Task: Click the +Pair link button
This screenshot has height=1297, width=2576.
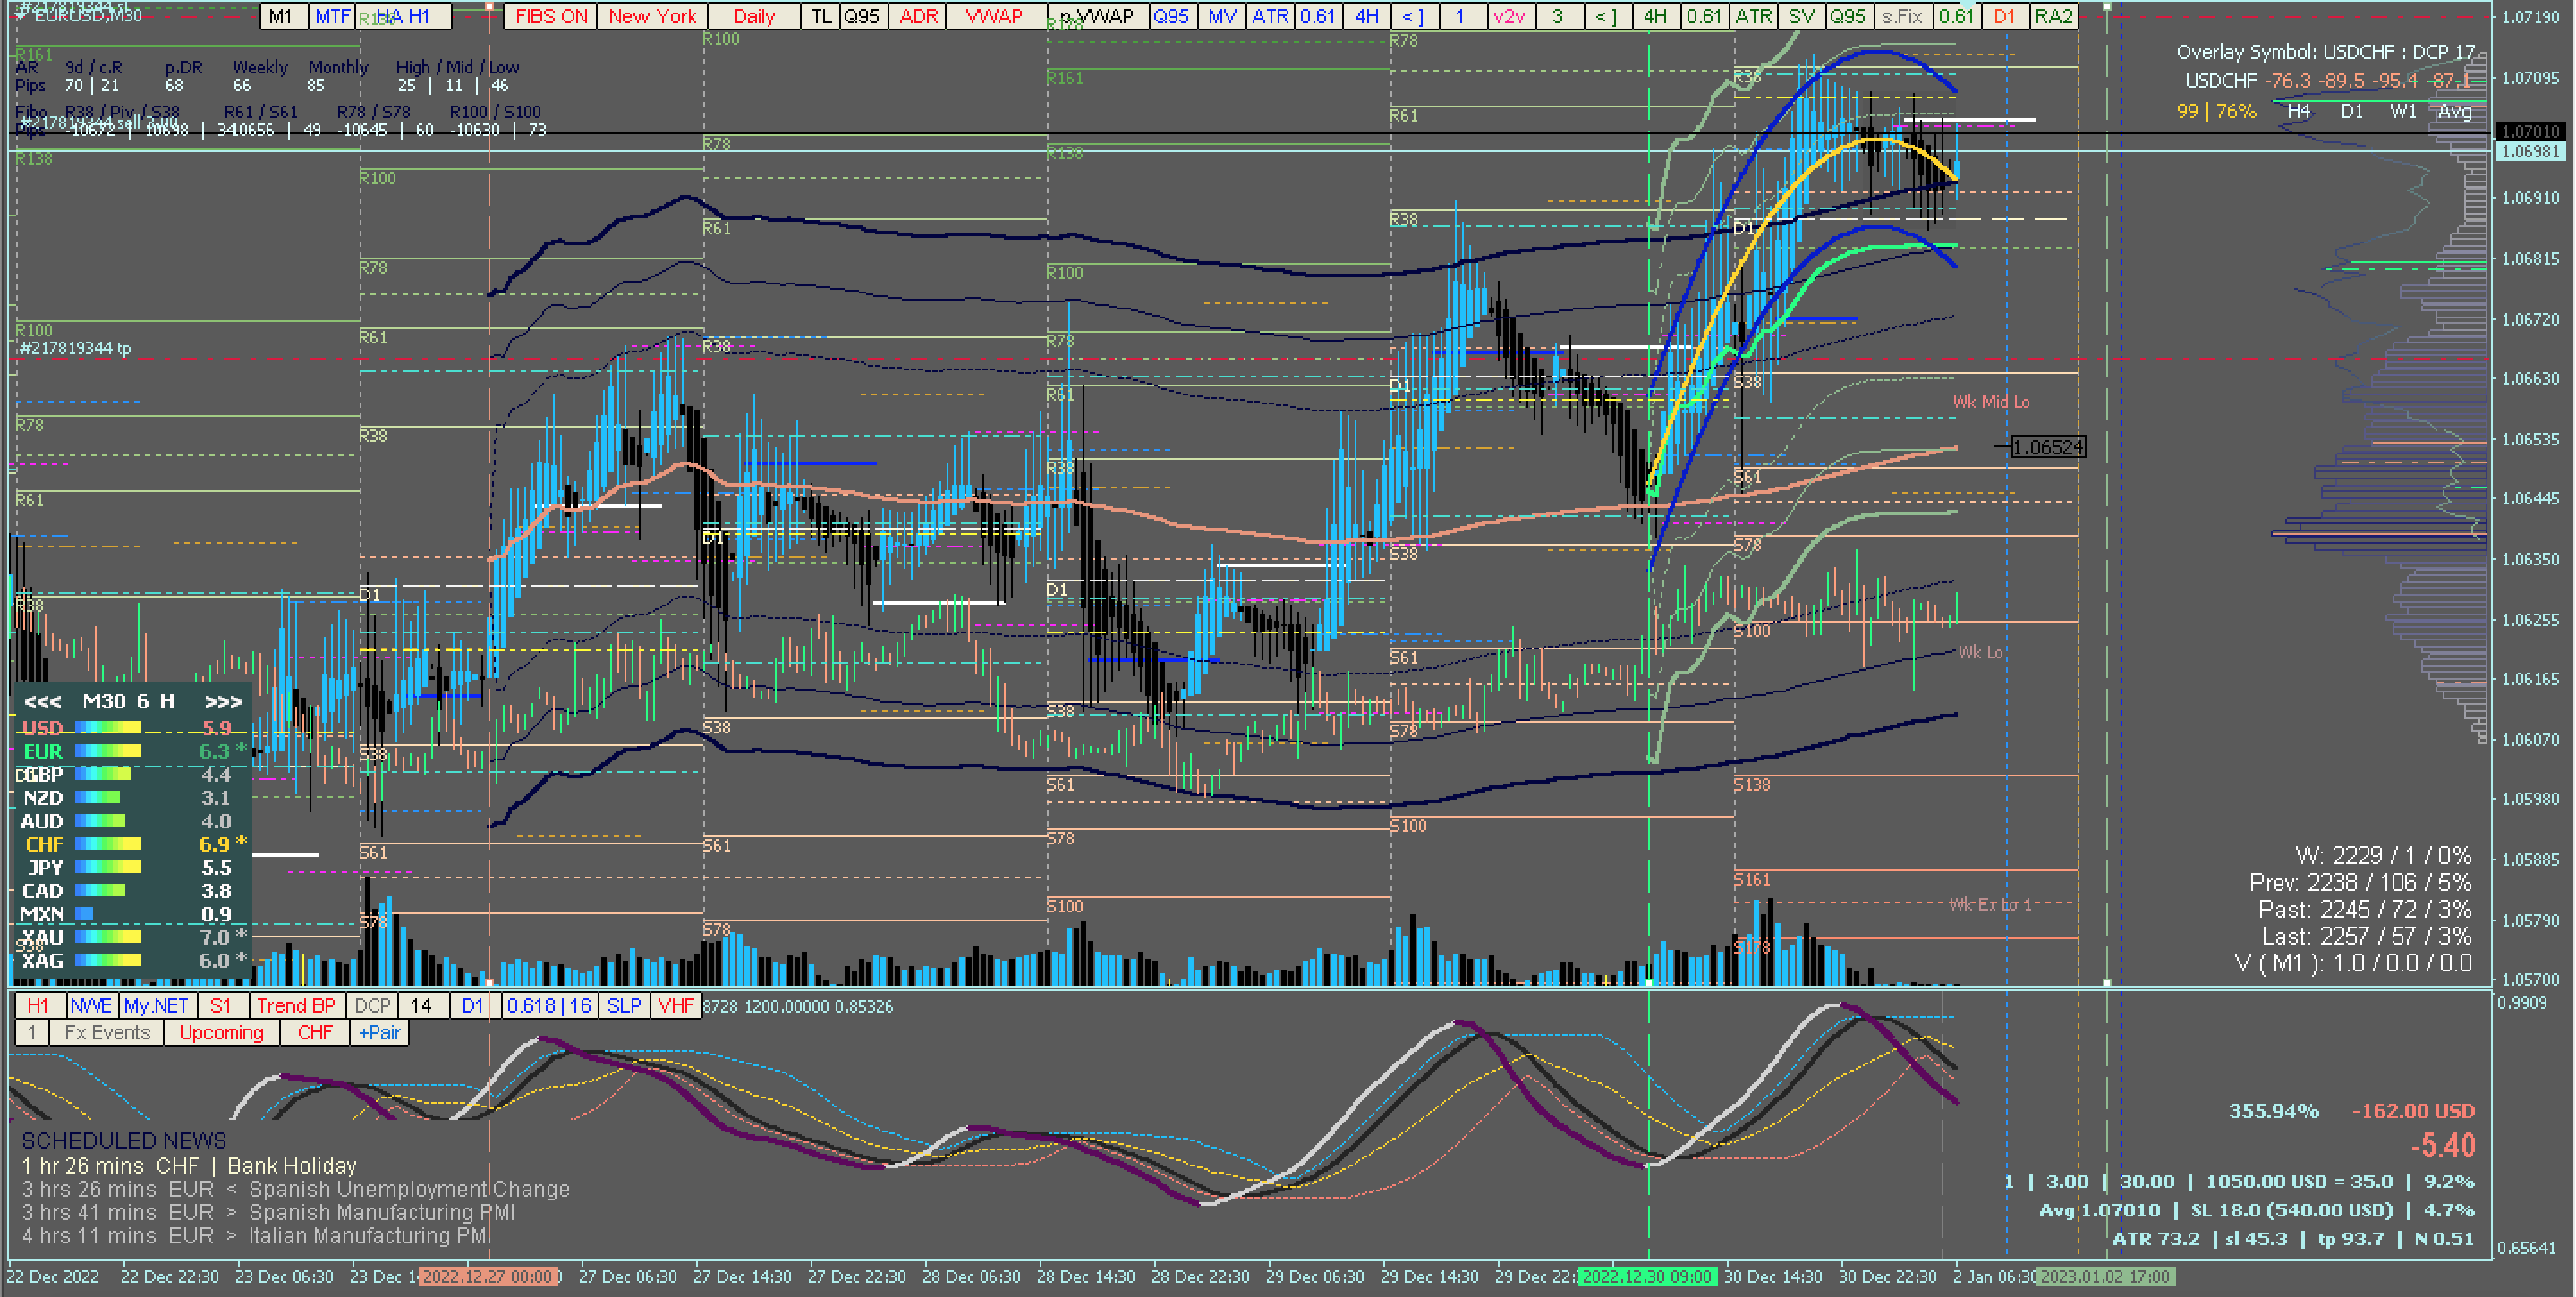Action: pos(379,1032)
